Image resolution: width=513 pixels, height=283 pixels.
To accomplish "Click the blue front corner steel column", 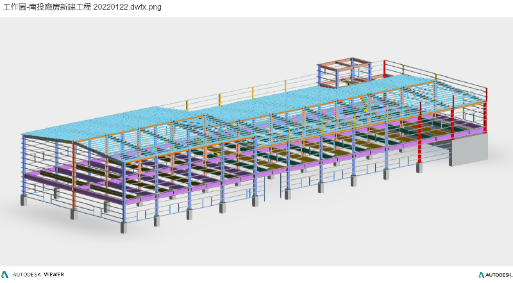I will [123, 186].
